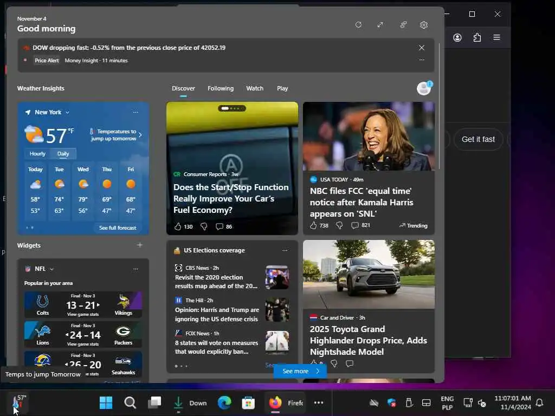
Task: Select the Watch tab
Action: [255, 88]
